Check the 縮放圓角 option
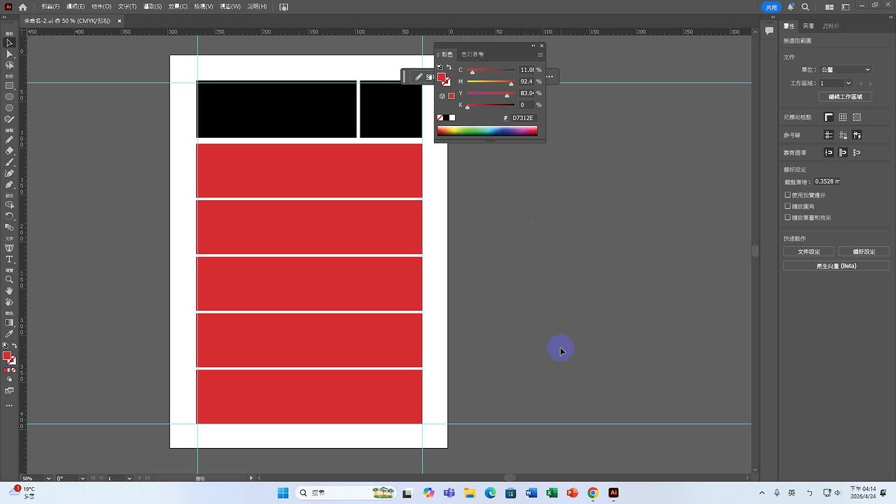This screenshot has width=896, height=504. [787, 206]
